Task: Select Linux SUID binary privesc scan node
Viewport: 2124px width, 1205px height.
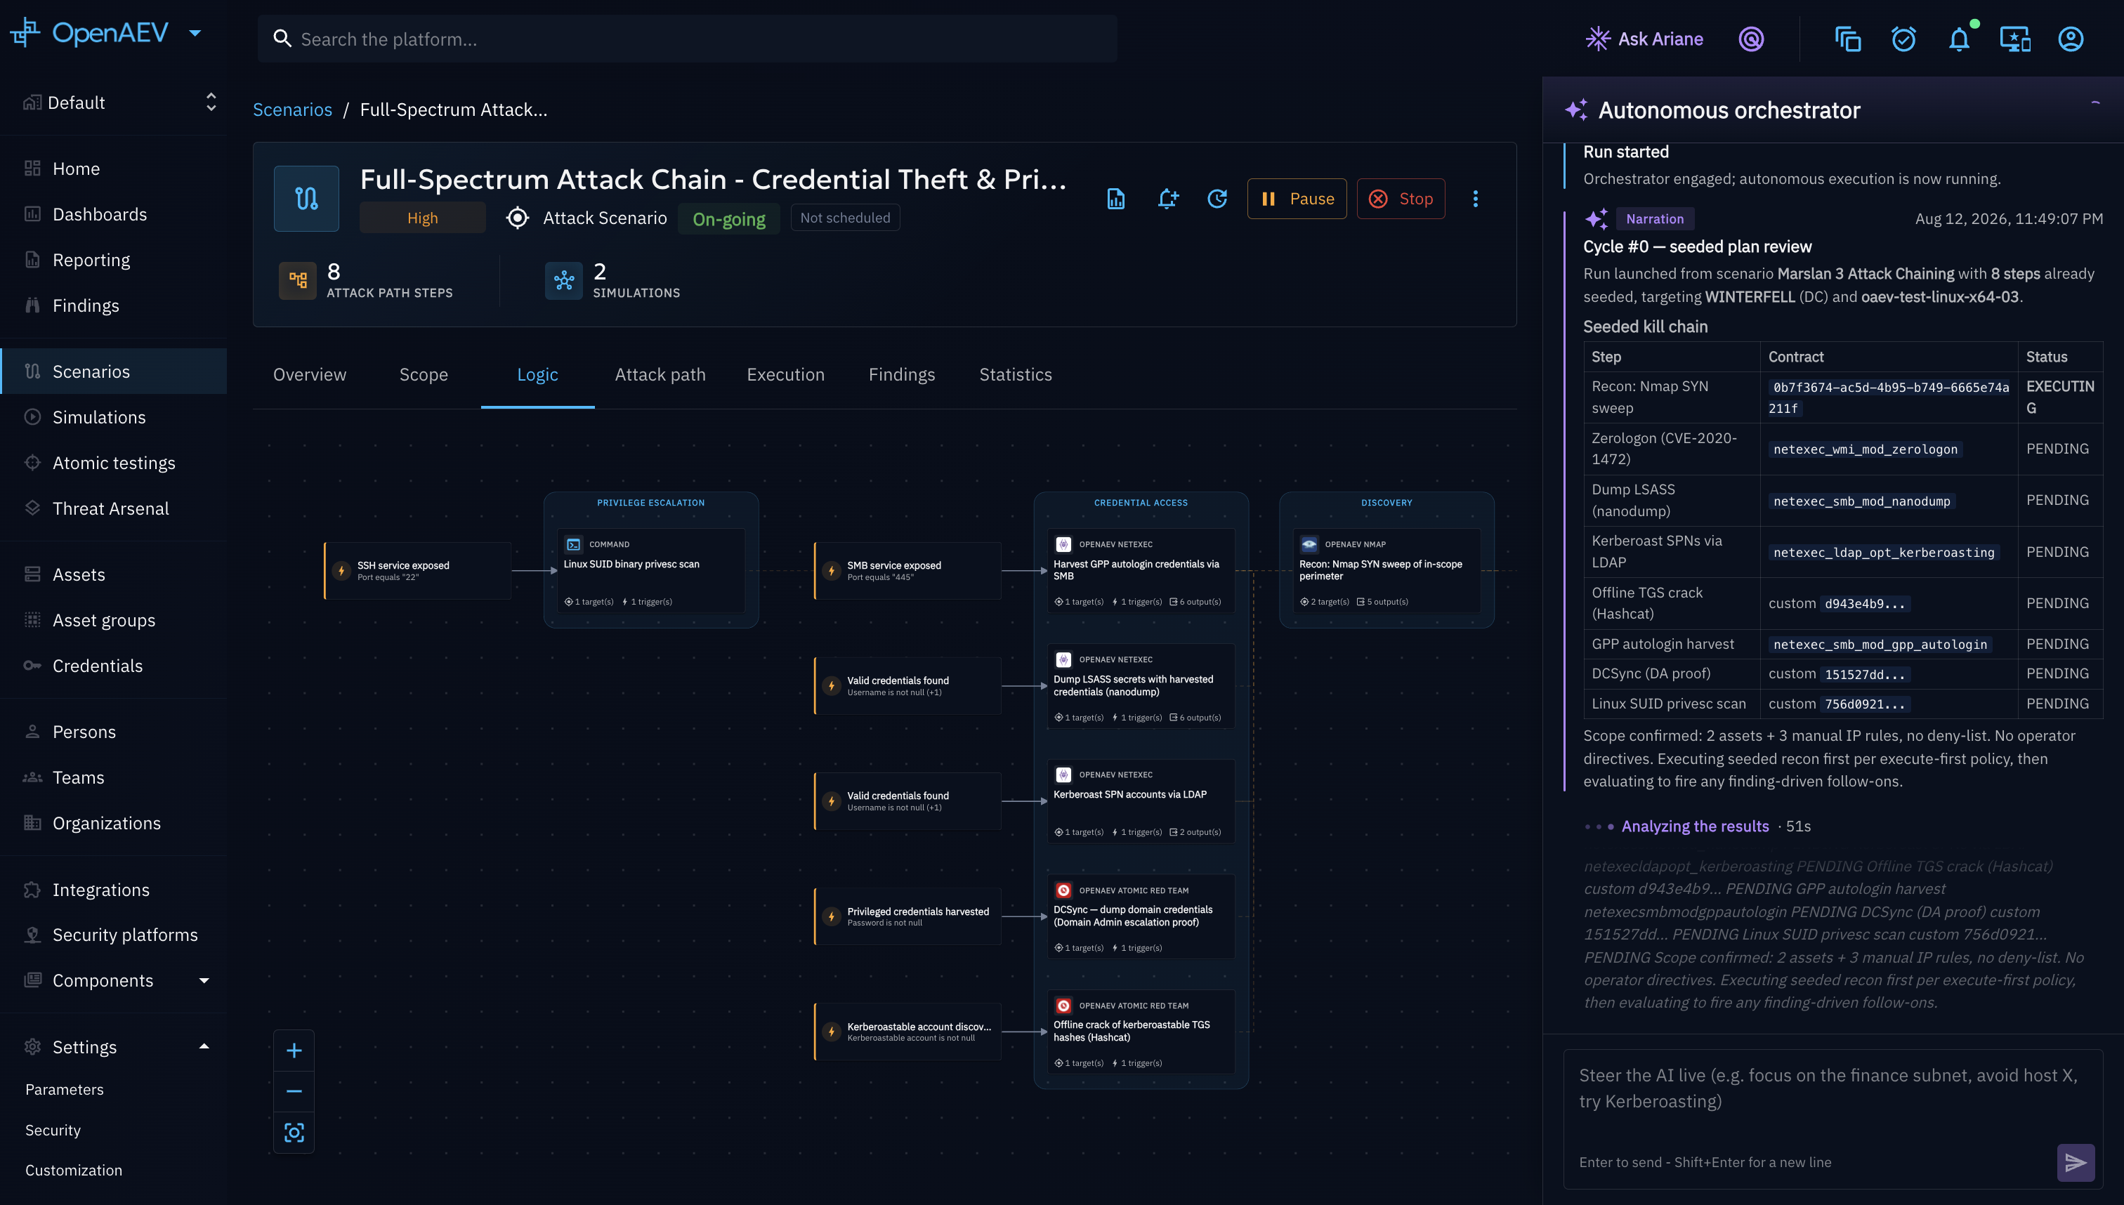Action: click(x=650, y=570)
